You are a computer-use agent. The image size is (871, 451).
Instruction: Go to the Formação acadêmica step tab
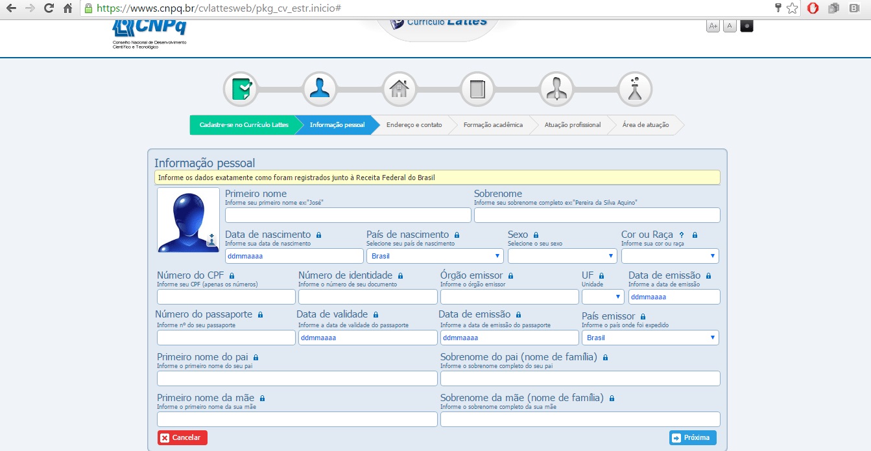coord(493,125)
